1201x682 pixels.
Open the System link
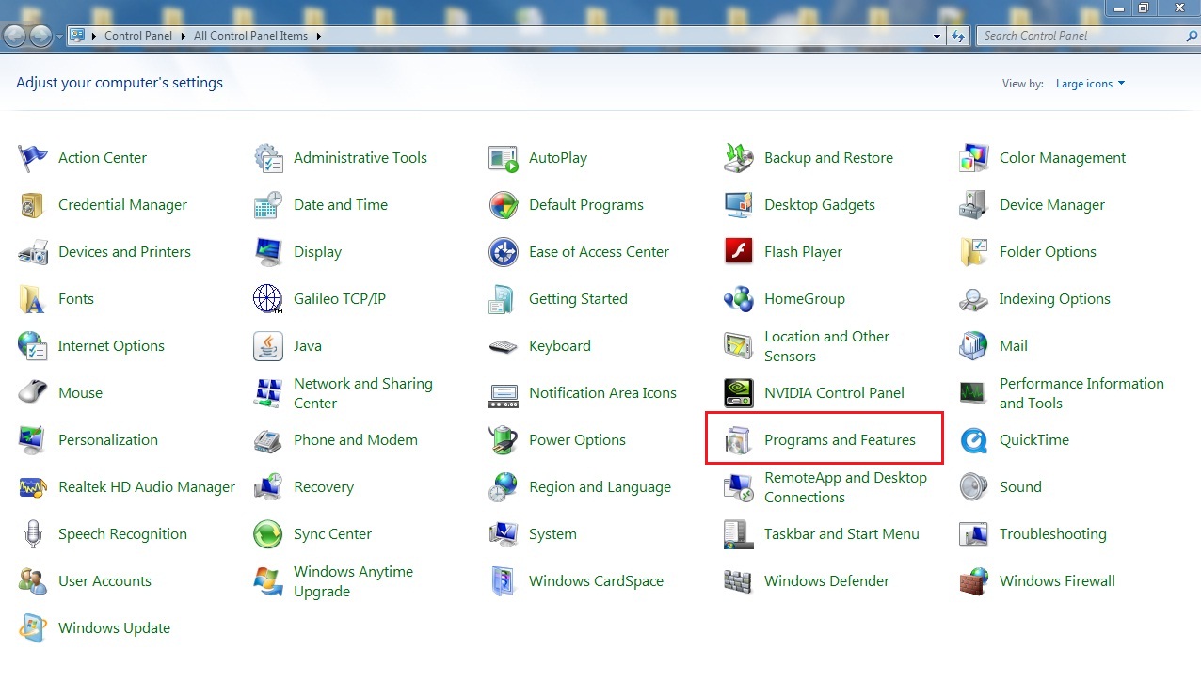(x=552, y=534)
